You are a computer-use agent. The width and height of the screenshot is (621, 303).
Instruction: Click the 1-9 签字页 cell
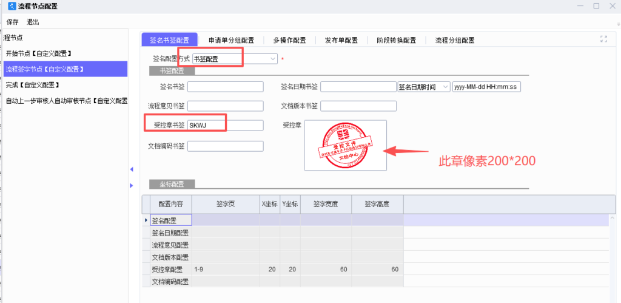[226, 269]
